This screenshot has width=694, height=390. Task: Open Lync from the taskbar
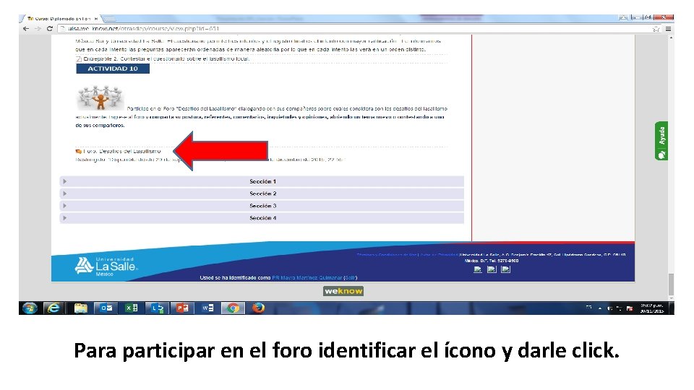(157, 308)
